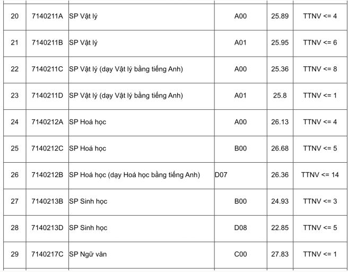Click row number 22 cell
Screen dimensions: 348x272
[14, 69]
